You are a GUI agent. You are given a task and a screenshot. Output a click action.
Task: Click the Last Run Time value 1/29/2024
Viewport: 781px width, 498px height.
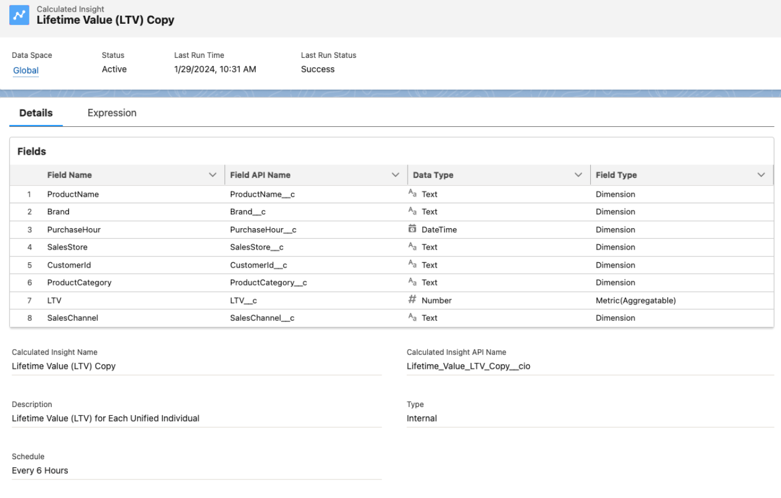[215, 69]
